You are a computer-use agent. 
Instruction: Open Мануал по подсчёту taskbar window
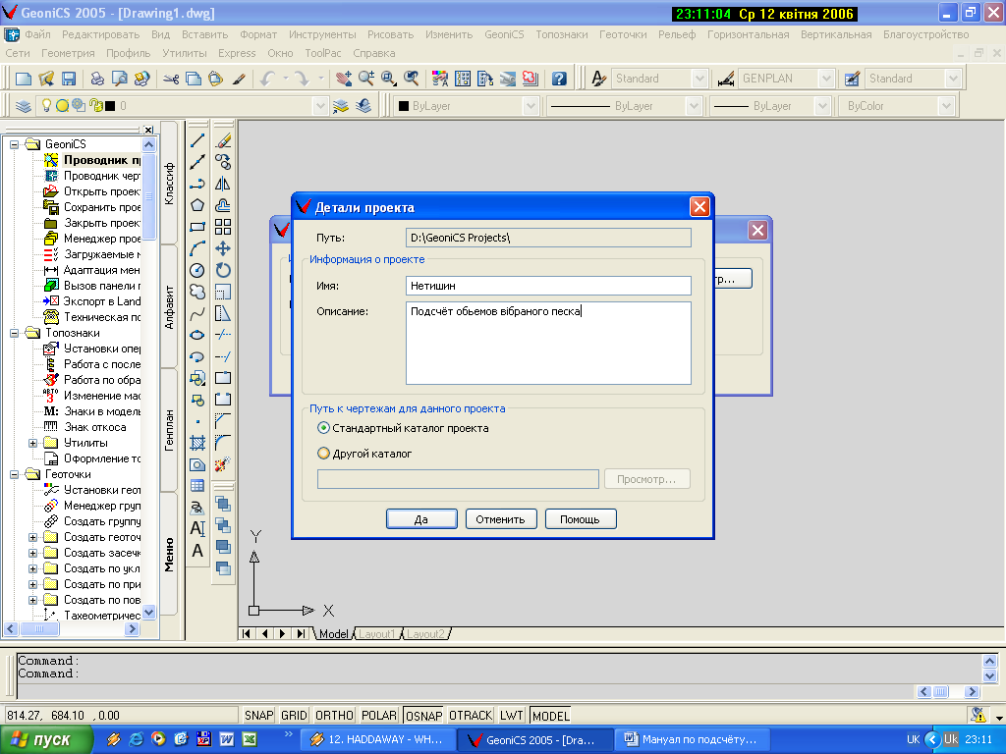click(x=692, y=739)
